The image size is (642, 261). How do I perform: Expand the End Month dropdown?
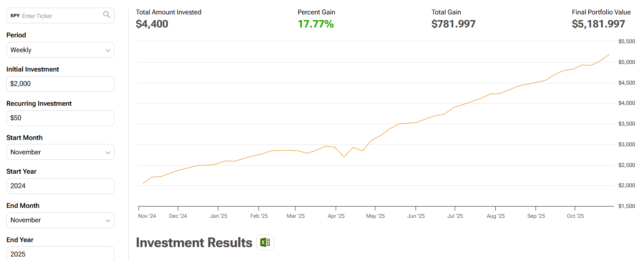(x=60, y=220)
